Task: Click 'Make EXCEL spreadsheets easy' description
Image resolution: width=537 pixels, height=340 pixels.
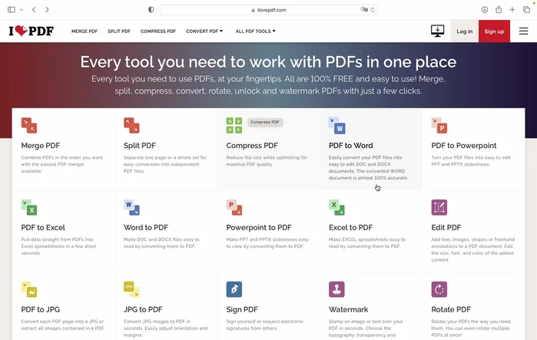Action: click(366, 243)
